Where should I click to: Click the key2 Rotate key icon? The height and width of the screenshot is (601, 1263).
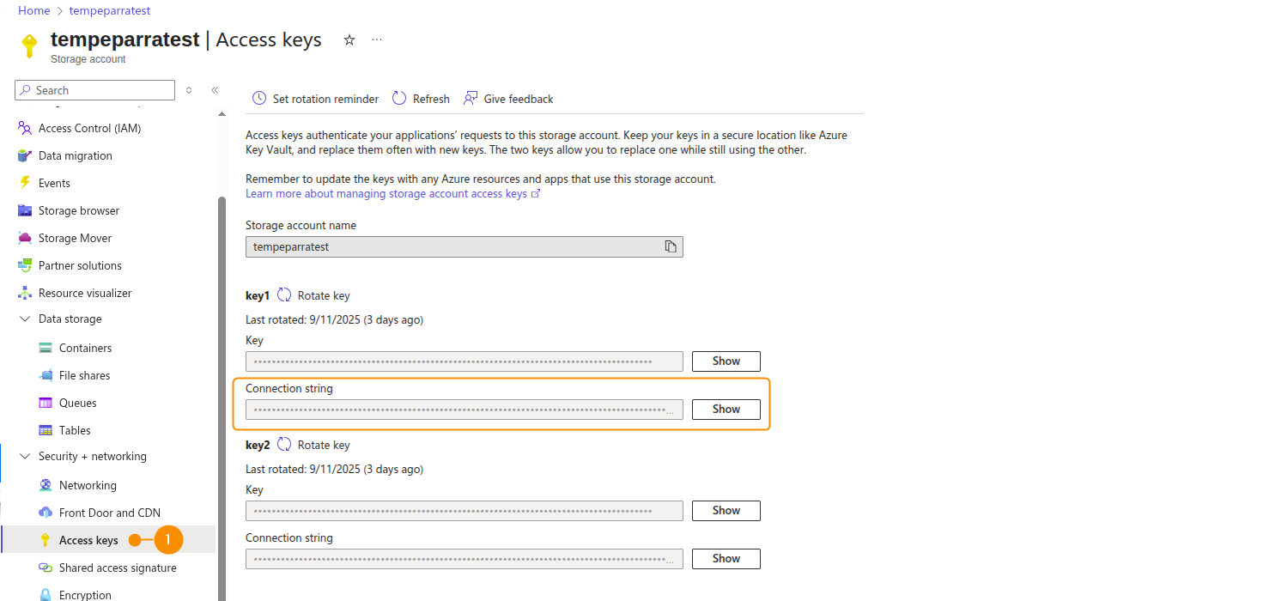pos(284,445)
